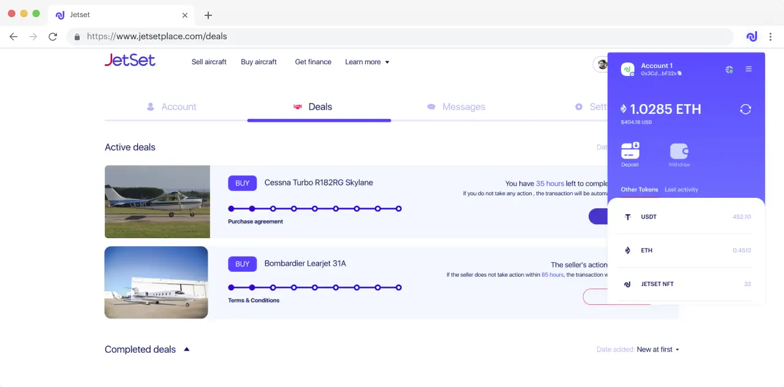Switch to the Messages tab
The height and width of the screenshot is (387, 784).
pos(456,107)
